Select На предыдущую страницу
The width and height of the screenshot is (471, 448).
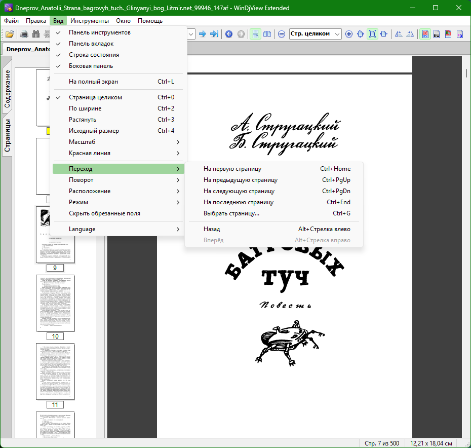tap(274, 180)
